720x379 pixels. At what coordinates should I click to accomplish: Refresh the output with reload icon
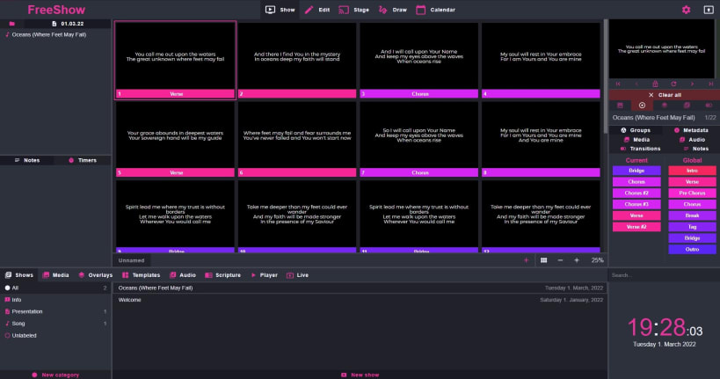[x=673, y=84]
